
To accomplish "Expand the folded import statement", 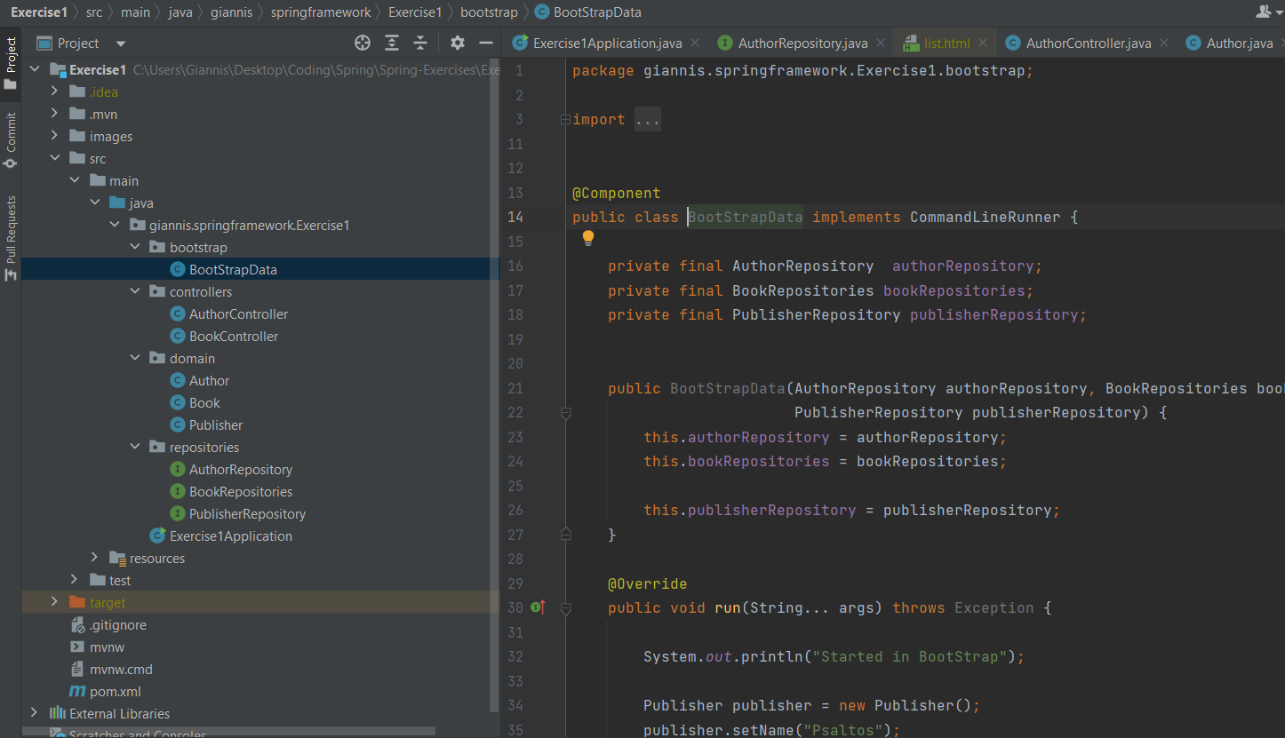I will pyautogui.click(x=565, y=120).
